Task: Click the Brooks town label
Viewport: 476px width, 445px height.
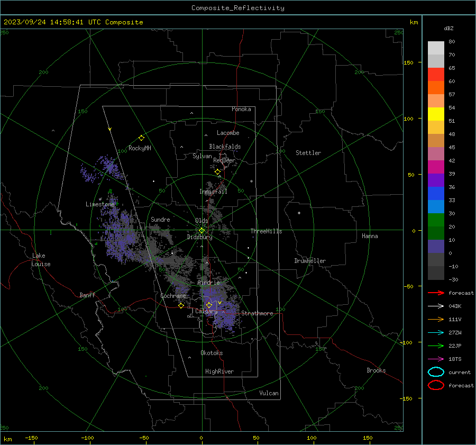Action: tap(376, 370)
